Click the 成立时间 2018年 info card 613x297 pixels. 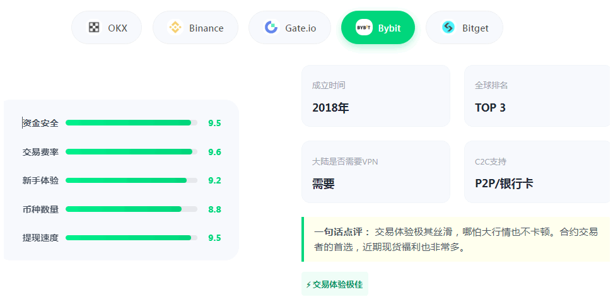pyautogui.click(x=375, y=96)
